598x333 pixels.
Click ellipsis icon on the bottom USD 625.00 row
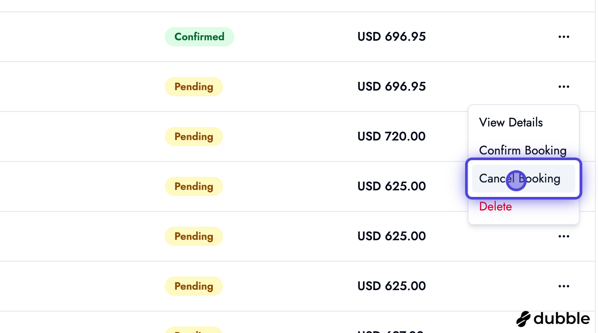[x=564, y=286]
